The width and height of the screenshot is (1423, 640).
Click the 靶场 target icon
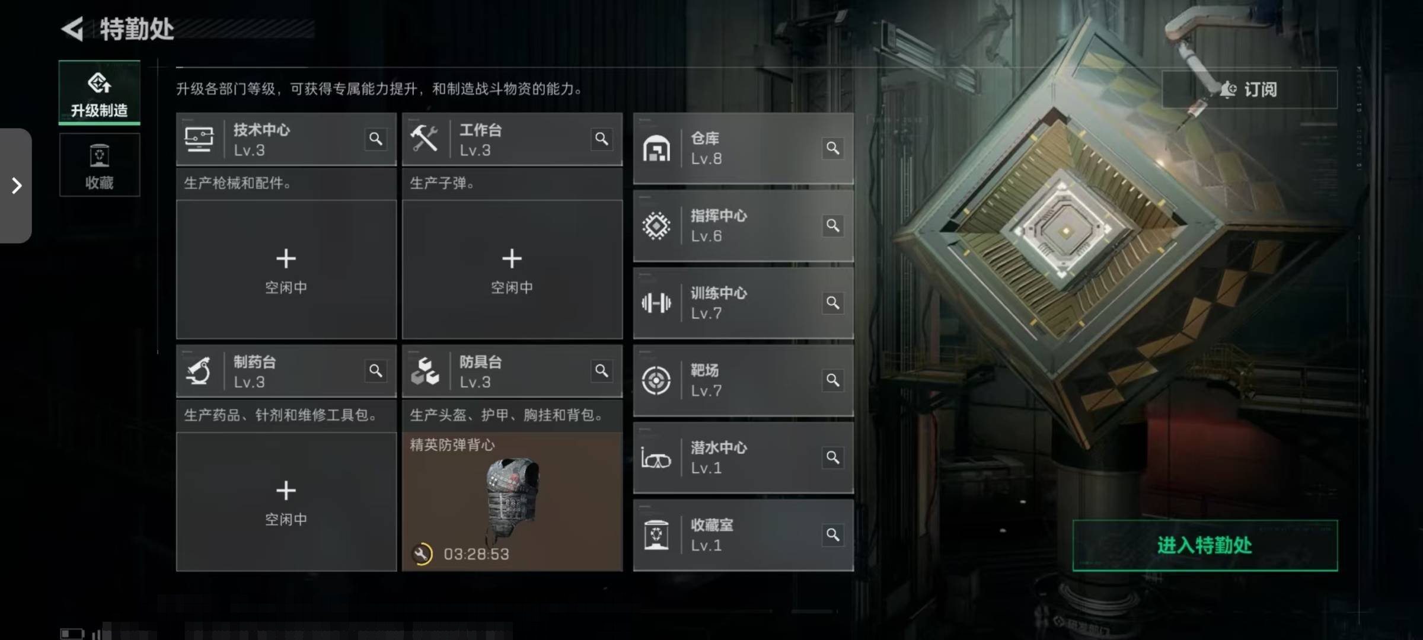(656, 380)
